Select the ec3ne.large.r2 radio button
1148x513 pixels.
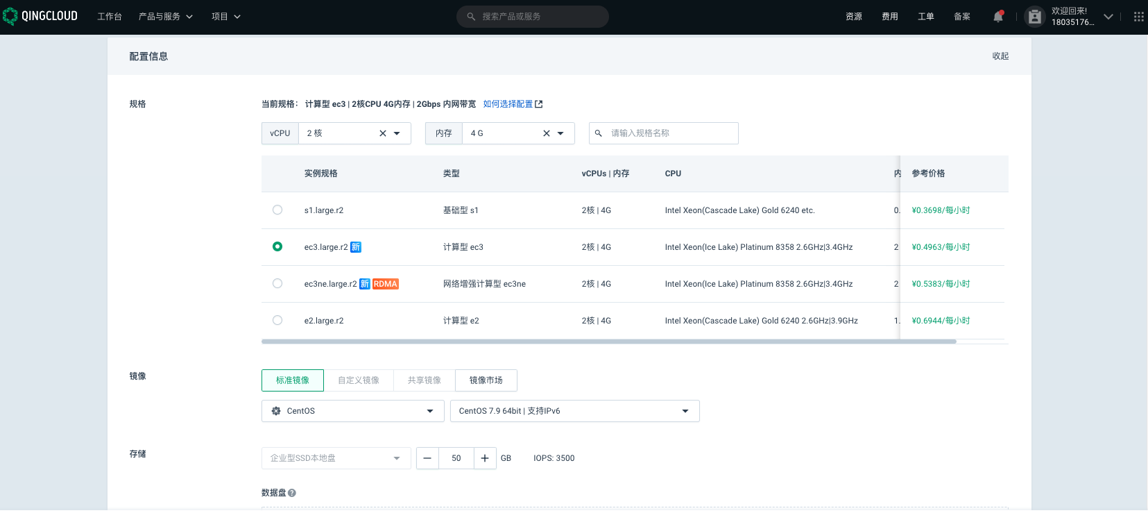pos(277,283)
